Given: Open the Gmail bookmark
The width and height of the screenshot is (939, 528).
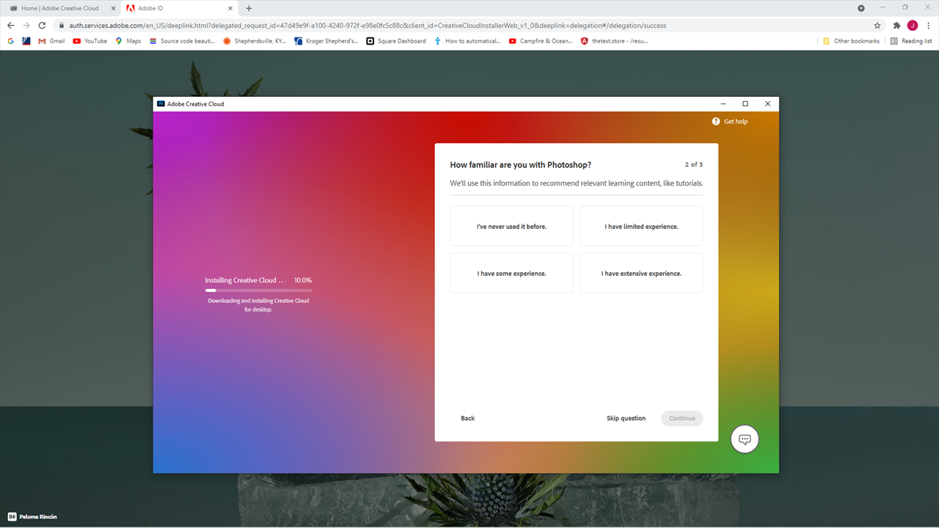Looking at the screenshot, I should tap(51, 41).
